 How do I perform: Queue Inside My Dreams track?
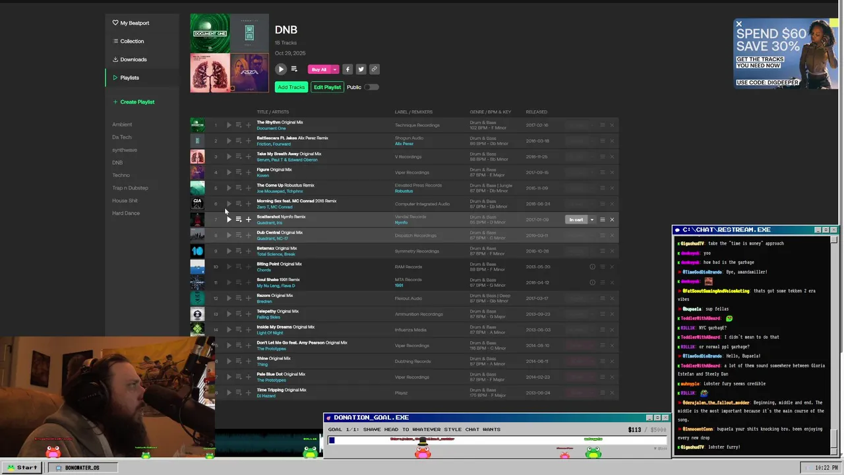[x=239, y=330]
